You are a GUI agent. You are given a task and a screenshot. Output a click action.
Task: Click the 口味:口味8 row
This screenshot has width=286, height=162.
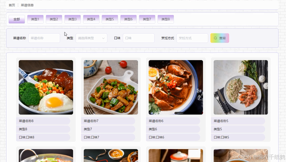(x=43, y=137)
